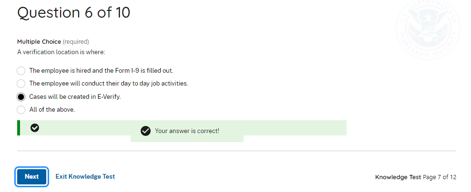The height and width of the screenshot is (192, 471).
Task: Go to the next question with Next
Action: 32,177
